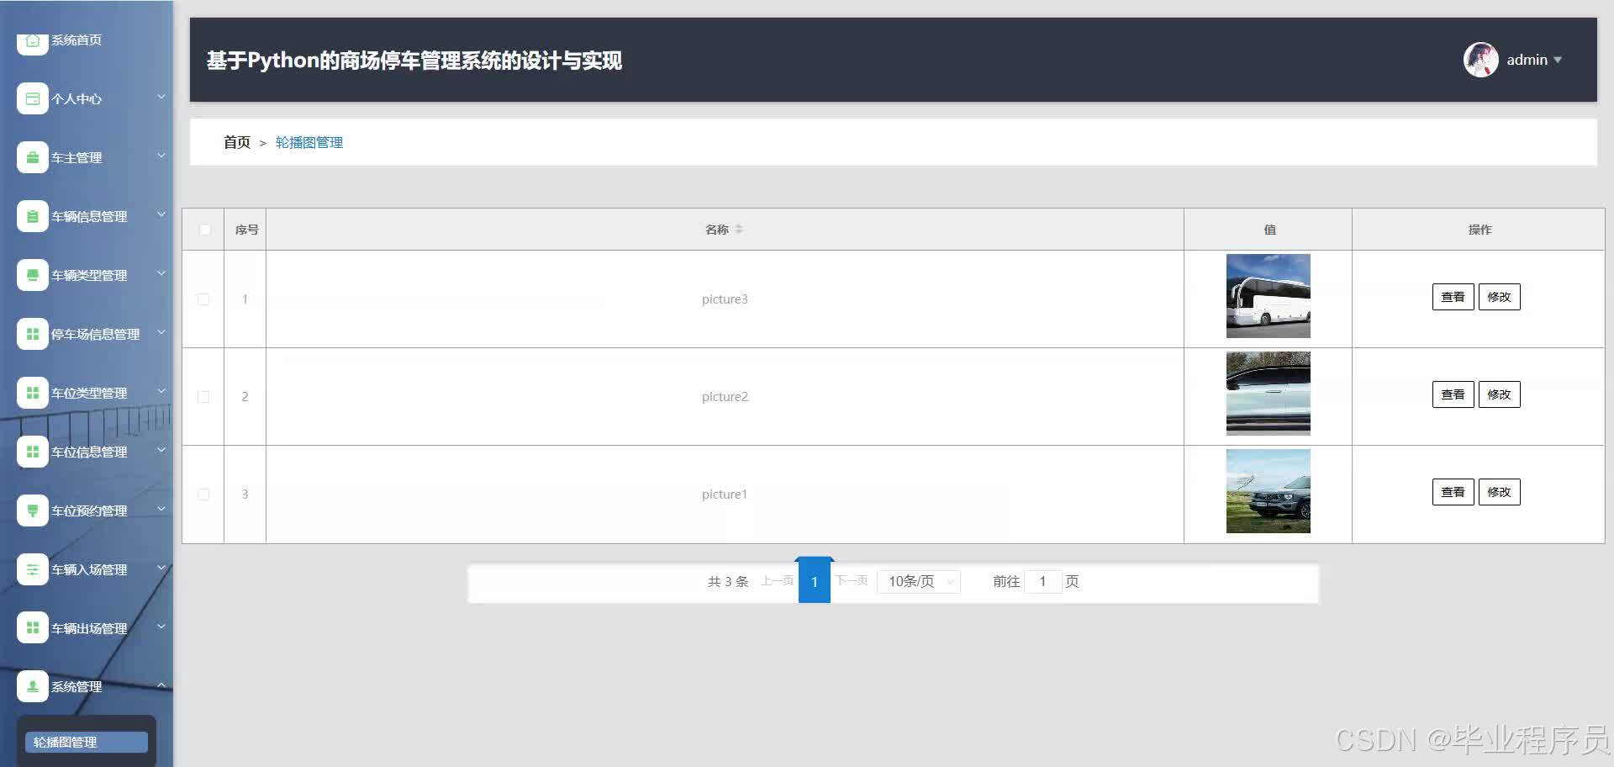Go to 首页 breadcrumb link

pos(237,142)
